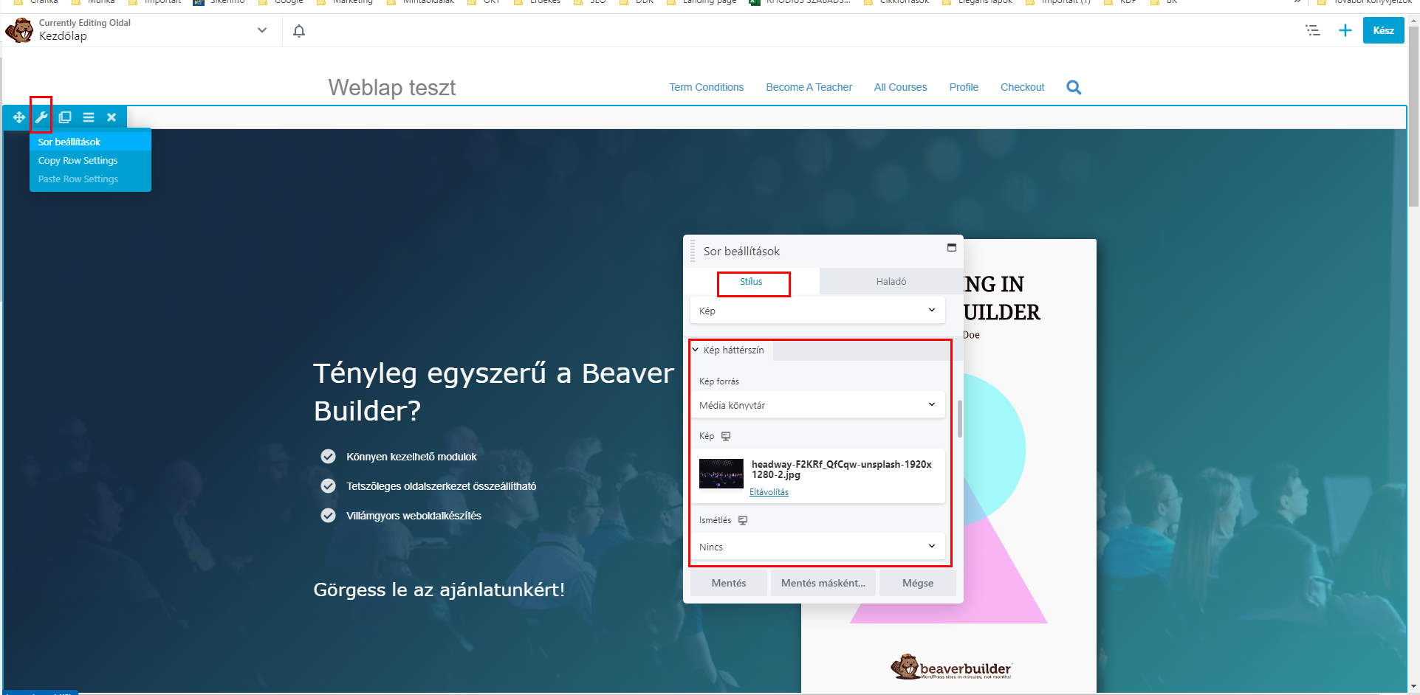Open row settings wrench icon
Screen dimensions: 1420x695
click(41, 117)
